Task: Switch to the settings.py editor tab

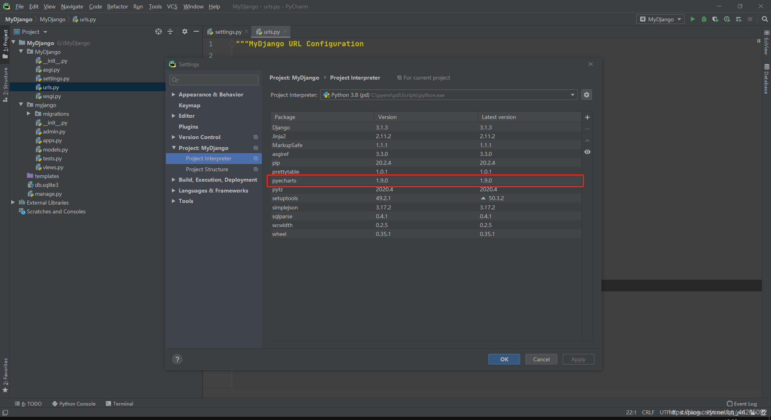Action: (x=228, y=32)
